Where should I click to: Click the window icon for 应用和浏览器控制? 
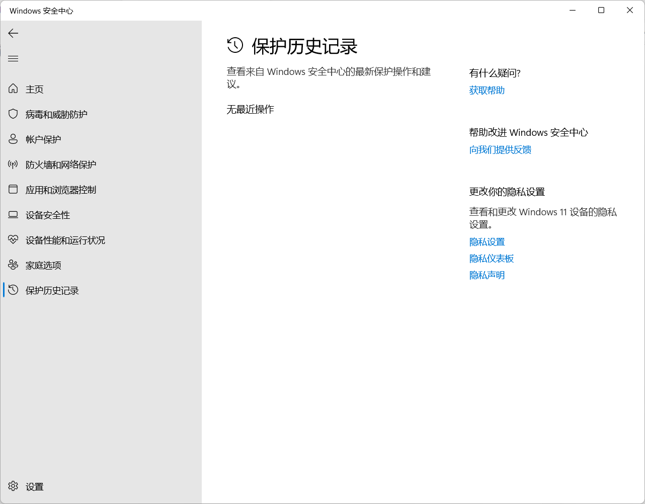[13, 190]
